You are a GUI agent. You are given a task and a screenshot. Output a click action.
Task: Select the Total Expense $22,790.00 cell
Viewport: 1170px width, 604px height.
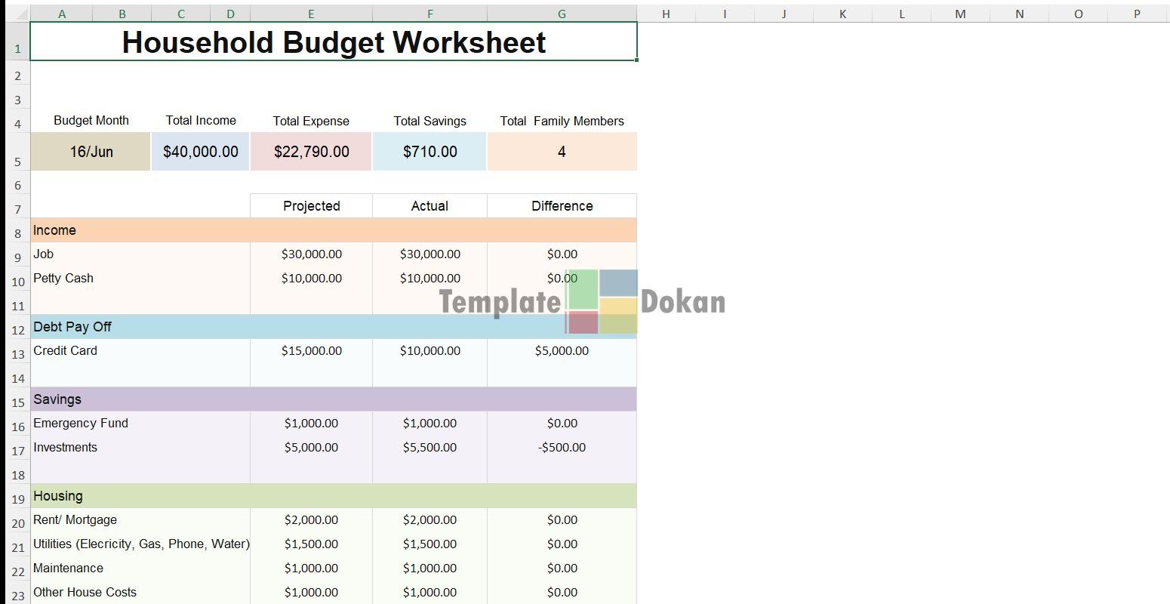pyautogui.click(x=311, y=152)
